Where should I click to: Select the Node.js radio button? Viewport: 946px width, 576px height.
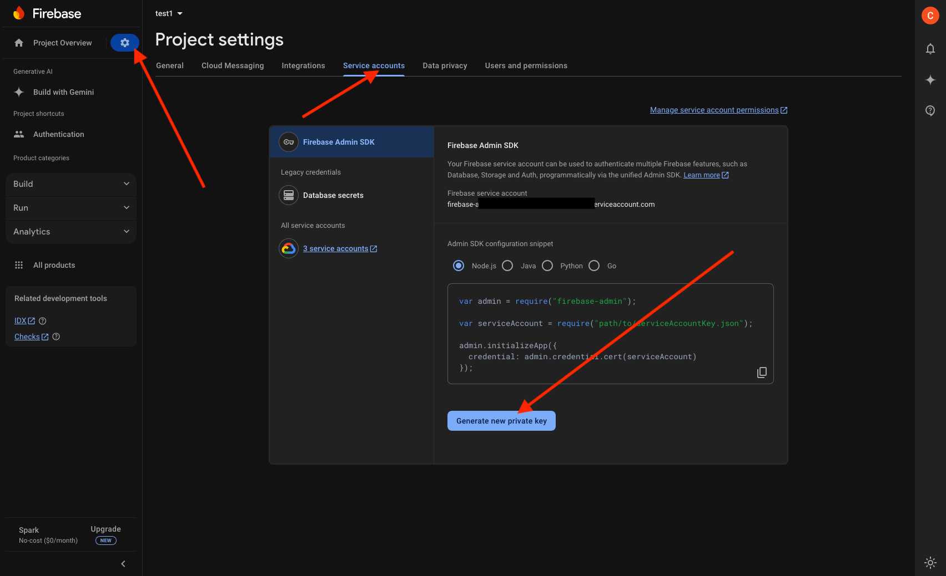click(x=459, y=266)
